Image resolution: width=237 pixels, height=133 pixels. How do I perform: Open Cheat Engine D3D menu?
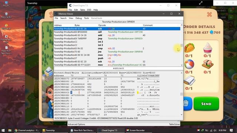point(89,10)
